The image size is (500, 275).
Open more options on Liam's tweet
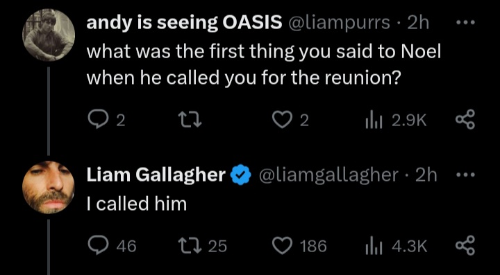(465, 175)
